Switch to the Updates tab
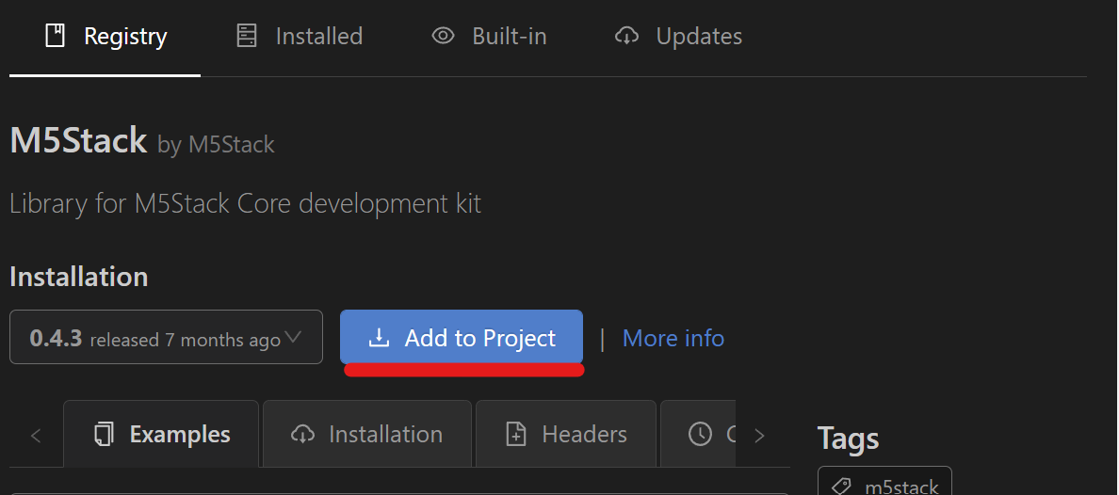The width and height of the screenshot is (1119, 495). 678,36
